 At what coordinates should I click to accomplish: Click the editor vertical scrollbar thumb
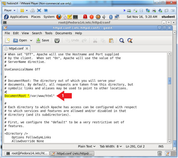pyautogui.click(x=170, y=81)
